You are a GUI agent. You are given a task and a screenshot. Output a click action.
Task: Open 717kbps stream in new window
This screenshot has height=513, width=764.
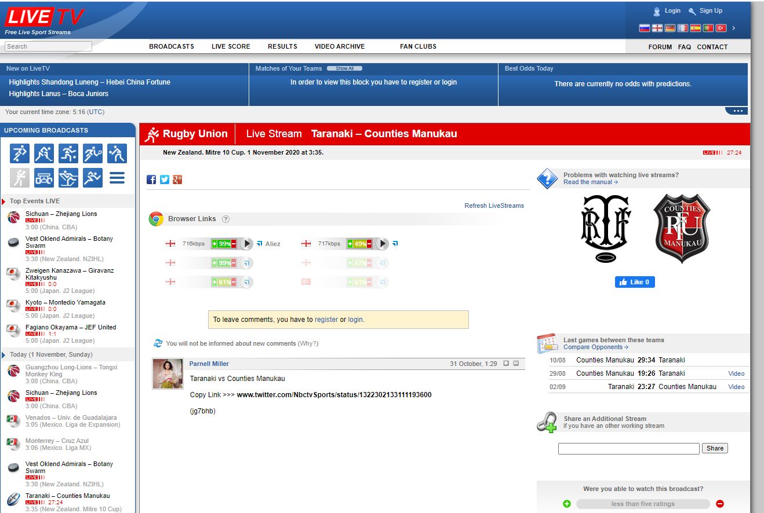[395, 244]
